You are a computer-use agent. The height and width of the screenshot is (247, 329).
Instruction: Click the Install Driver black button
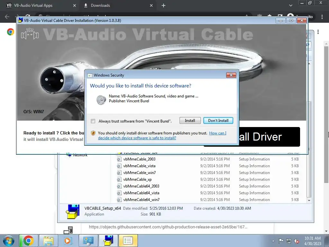coord(270,137)
